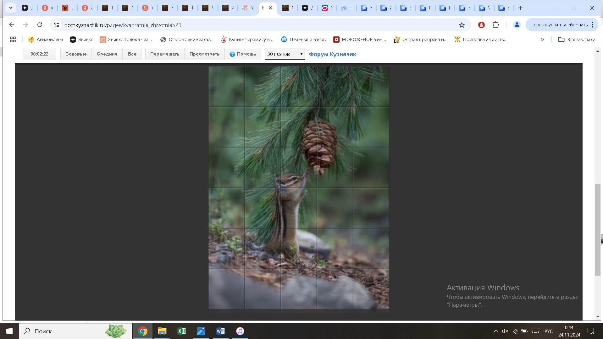
Task: Open the Яндекс bookmark
Action: click(x=81, y=40)
